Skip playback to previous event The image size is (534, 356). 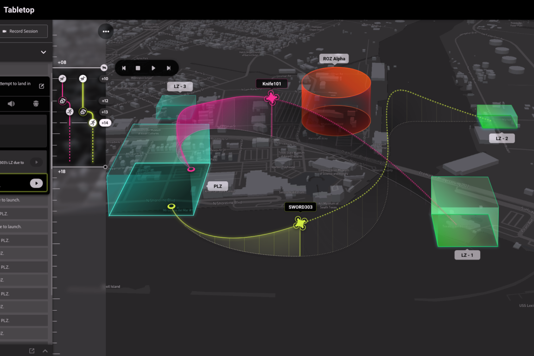click(x=124, y=68)
